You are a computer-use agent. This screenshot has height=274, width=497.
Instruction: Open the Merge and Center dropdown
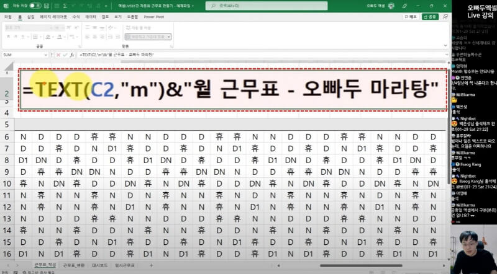tap(169, 37)
